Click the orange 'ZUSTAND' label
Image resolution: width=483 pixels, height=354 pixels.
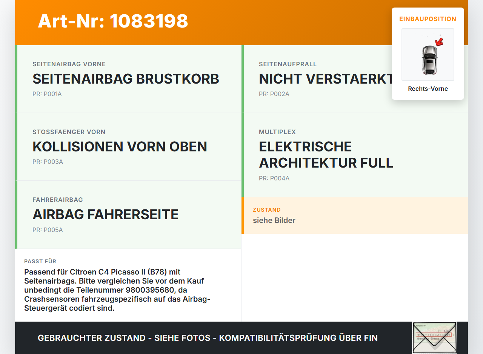click(267, 210)
